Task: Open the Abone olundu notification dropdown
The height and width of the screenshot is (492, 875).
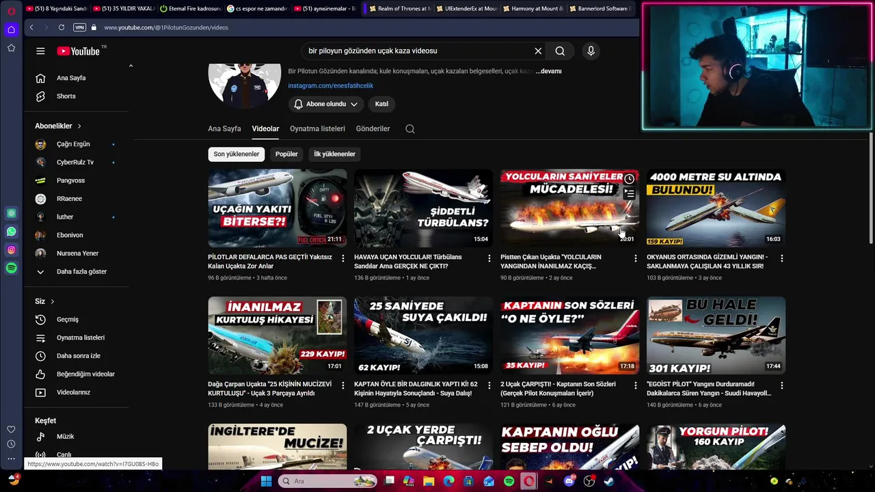Action: click(x=326, y=104)
